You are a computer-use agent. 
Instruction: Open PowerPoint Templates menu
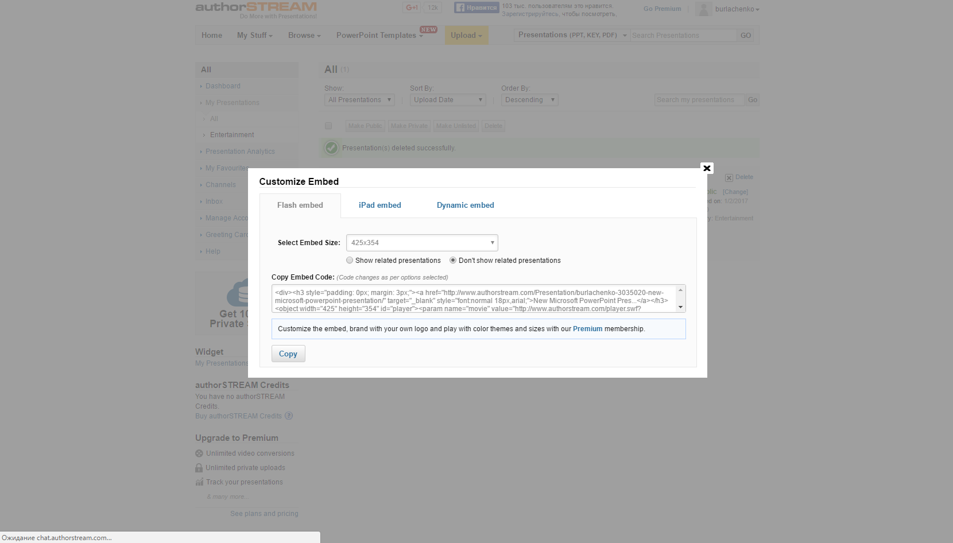[379, 36]
